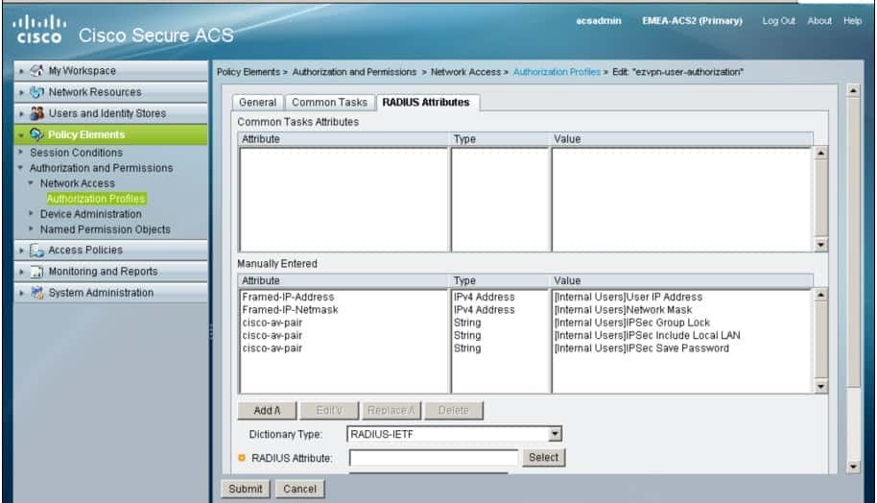Expand Access Policies arrow

tap(21, 251)
